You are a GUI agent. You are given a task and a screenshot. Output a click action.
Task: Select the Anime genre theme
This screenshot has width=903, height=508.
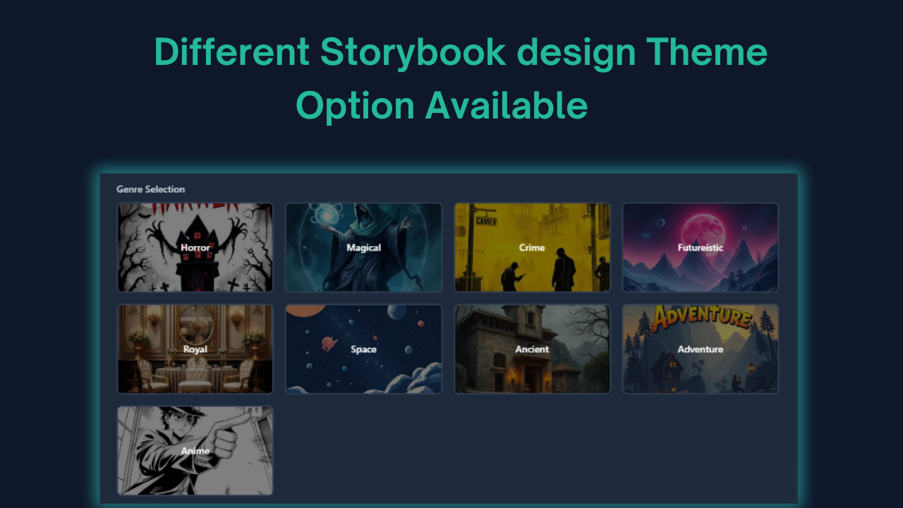click(195, 451)
